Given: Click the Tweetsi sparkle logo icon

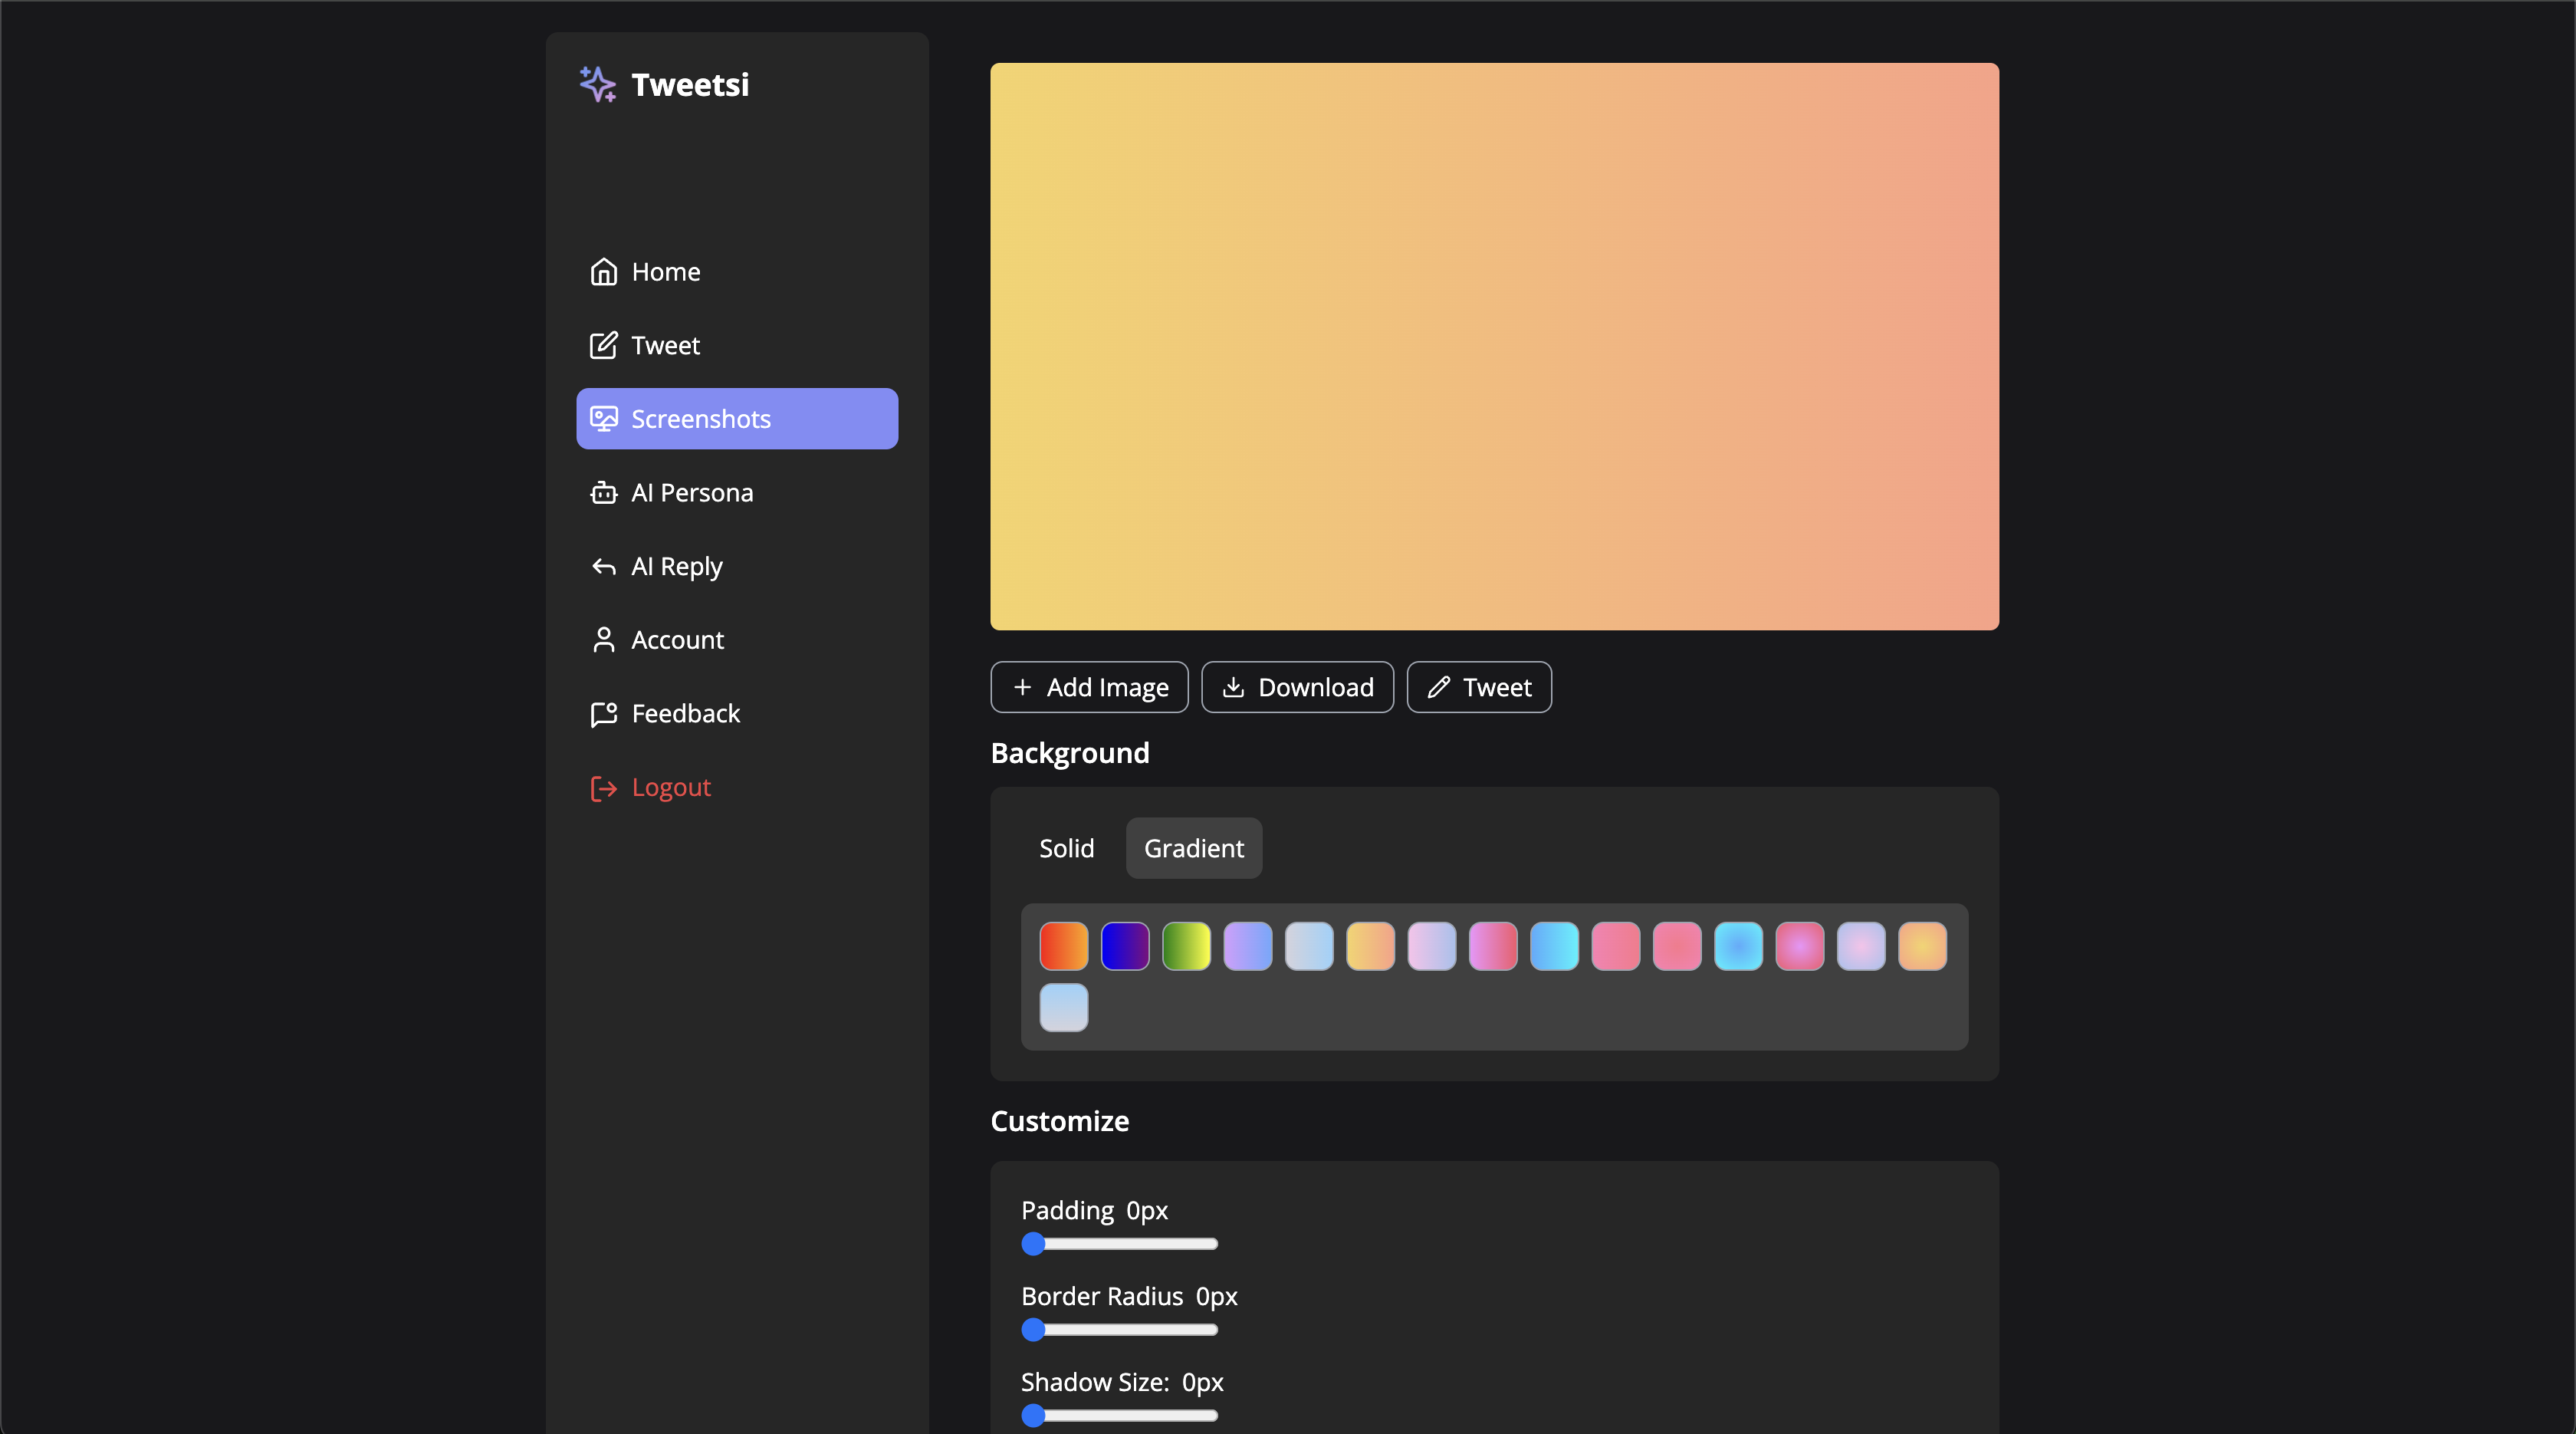Looking at the screenshot, I should coord(597,85).
